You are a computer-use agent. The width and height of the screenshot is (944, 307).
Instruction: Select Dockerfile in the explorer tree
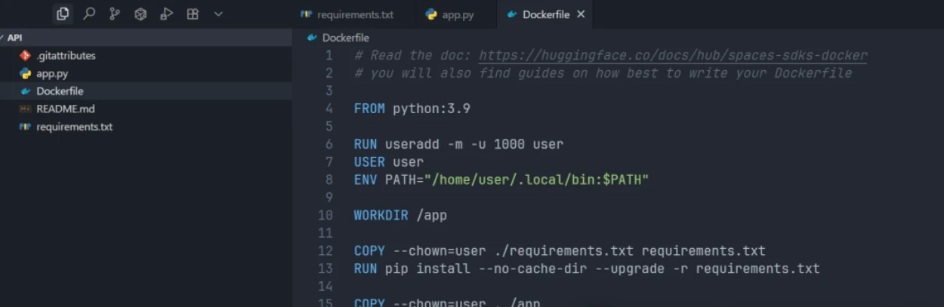60,91
